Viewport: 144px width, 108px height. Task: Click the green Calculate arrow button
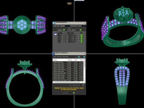tap(74, 93)
